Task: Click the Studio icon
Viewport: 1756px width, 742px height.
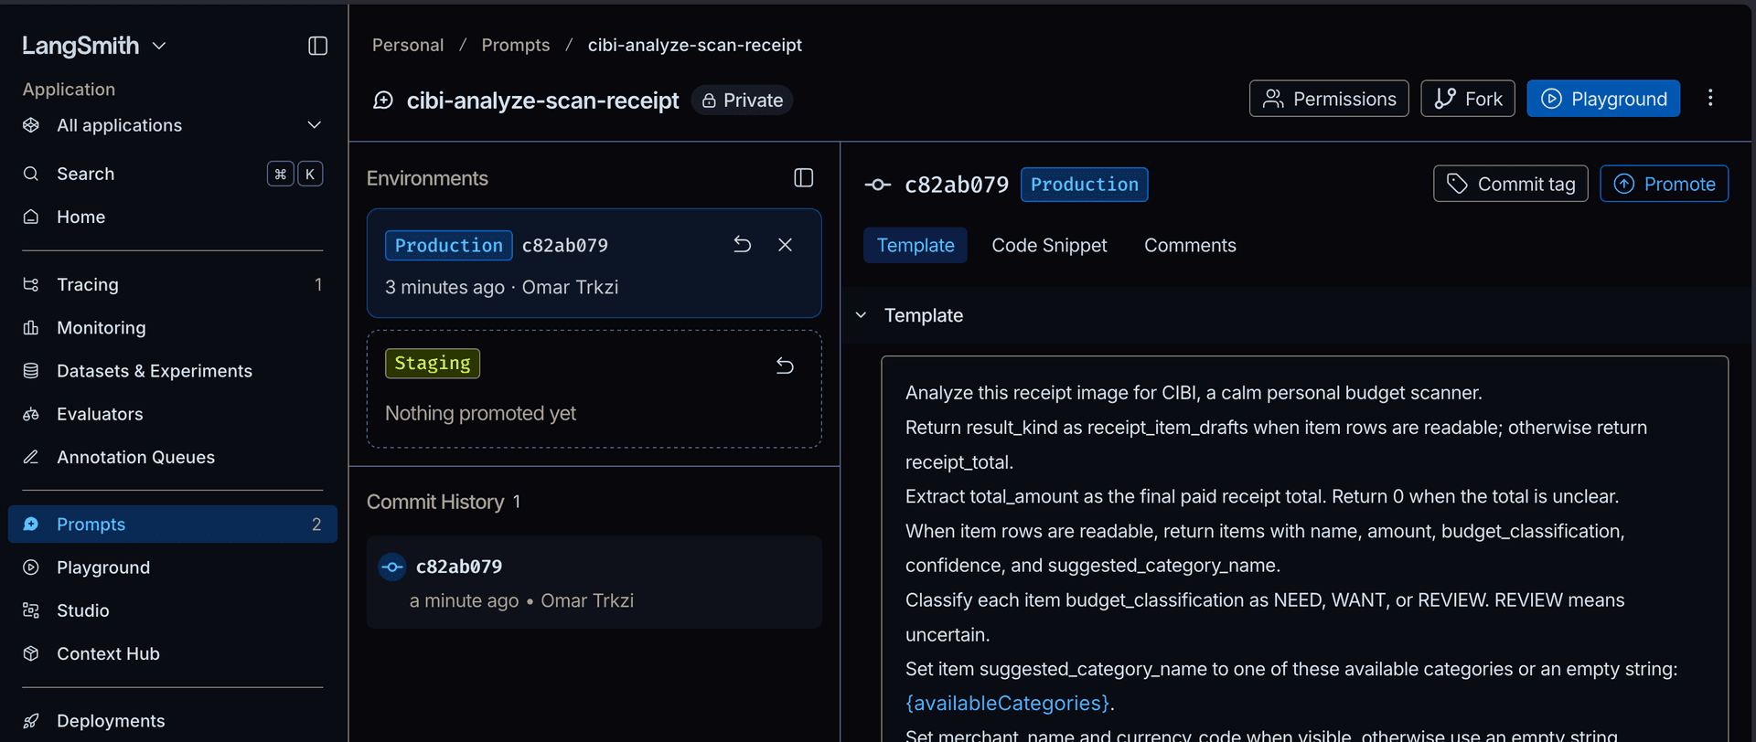Action: [31, 610]
